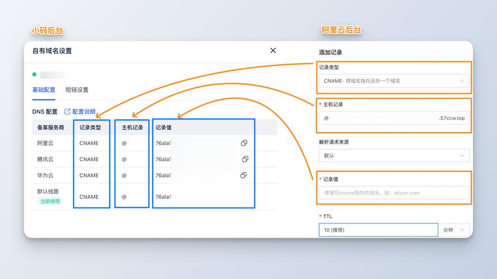Copy the 腾讯云 record value
This screenshot has width=497, height=279.
(x=245, y=159)
